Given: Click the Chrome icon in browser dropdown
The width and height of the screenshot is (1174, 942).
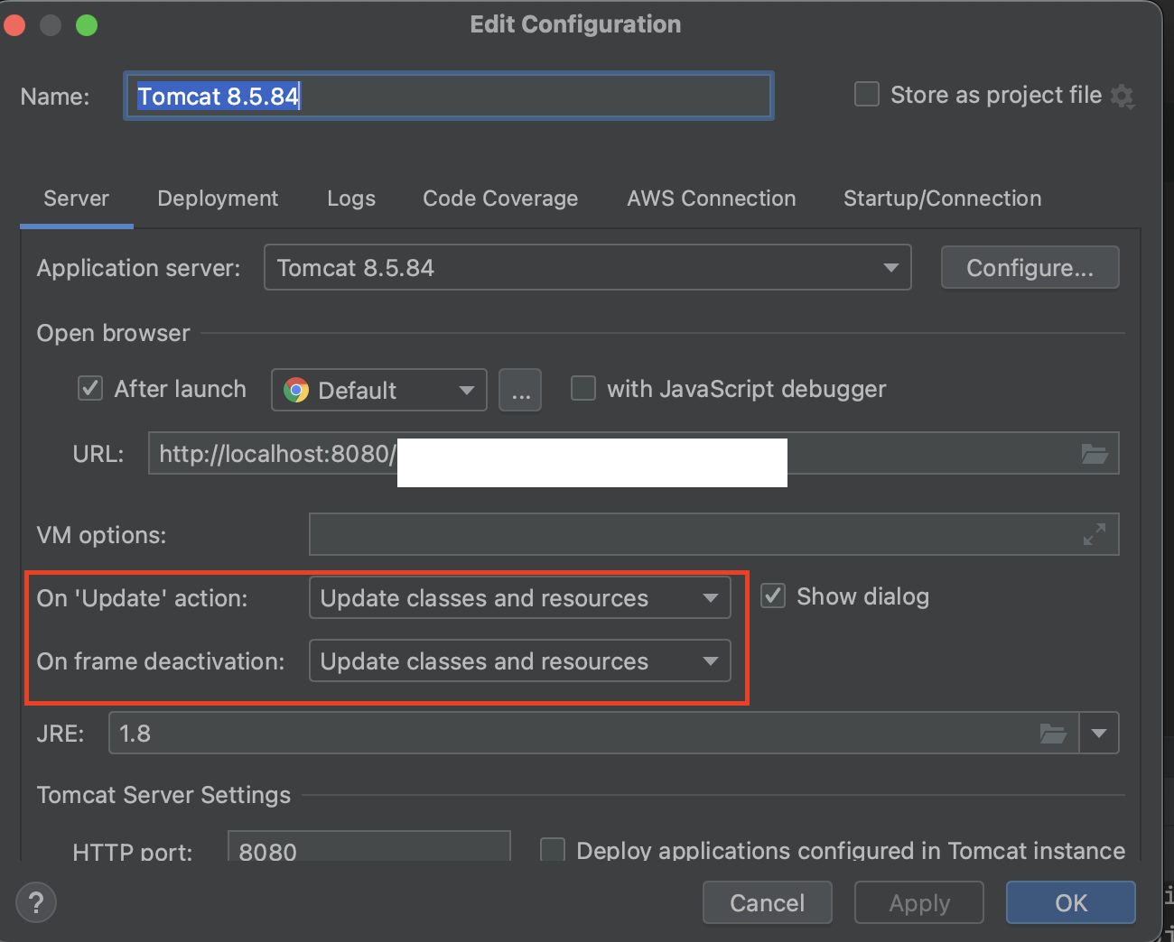Looking at the screenshot, I should [x=296, y=390].
